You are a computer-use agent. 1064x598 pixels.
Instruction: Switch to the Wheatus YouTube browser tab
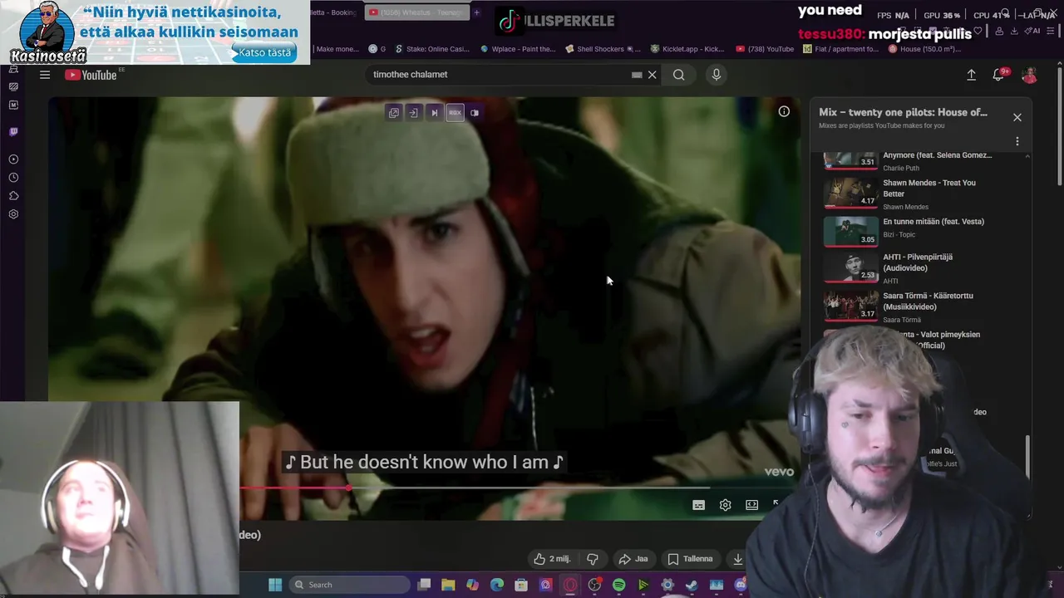pos(416,12)
